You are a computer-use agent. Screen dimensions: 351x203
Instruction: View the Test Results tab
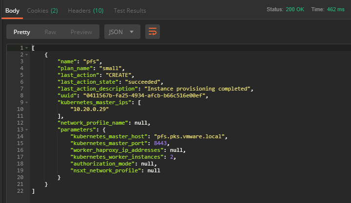pyautogui.click(x=130, y=10)
